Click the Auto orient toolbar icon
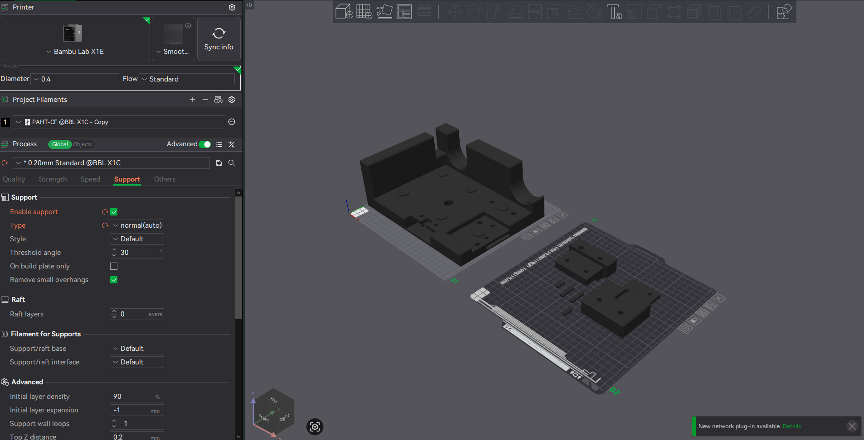The height and width of the screenshot is (440, 864). coord(384,11)
